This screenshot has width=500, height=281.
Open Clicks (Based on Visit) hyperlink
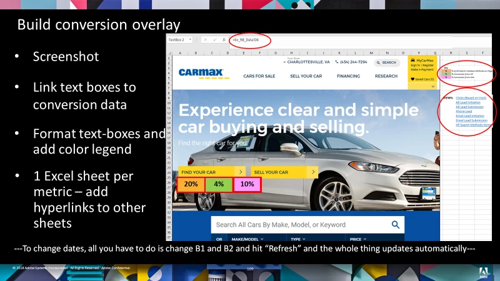pyautogui.click(x=471, y=98)
